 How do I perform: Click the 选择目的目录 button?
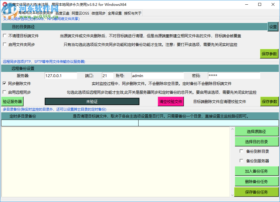point(256,142)
